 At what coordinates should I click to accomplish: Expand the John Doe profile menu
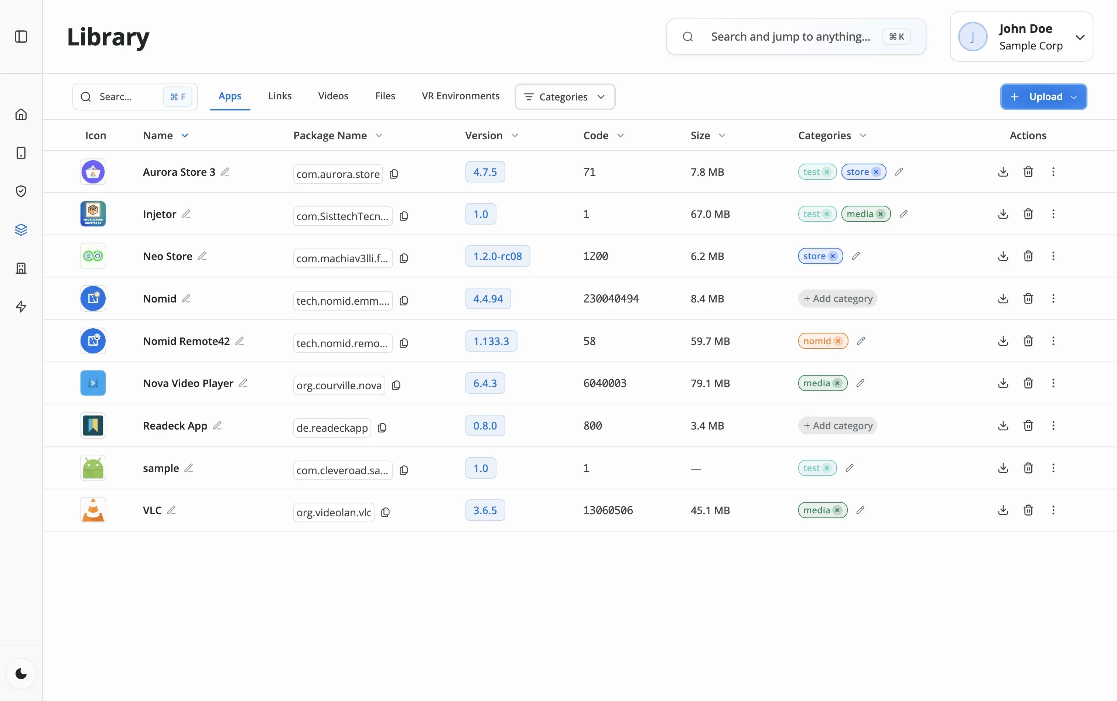click(x=1080, y=37)
